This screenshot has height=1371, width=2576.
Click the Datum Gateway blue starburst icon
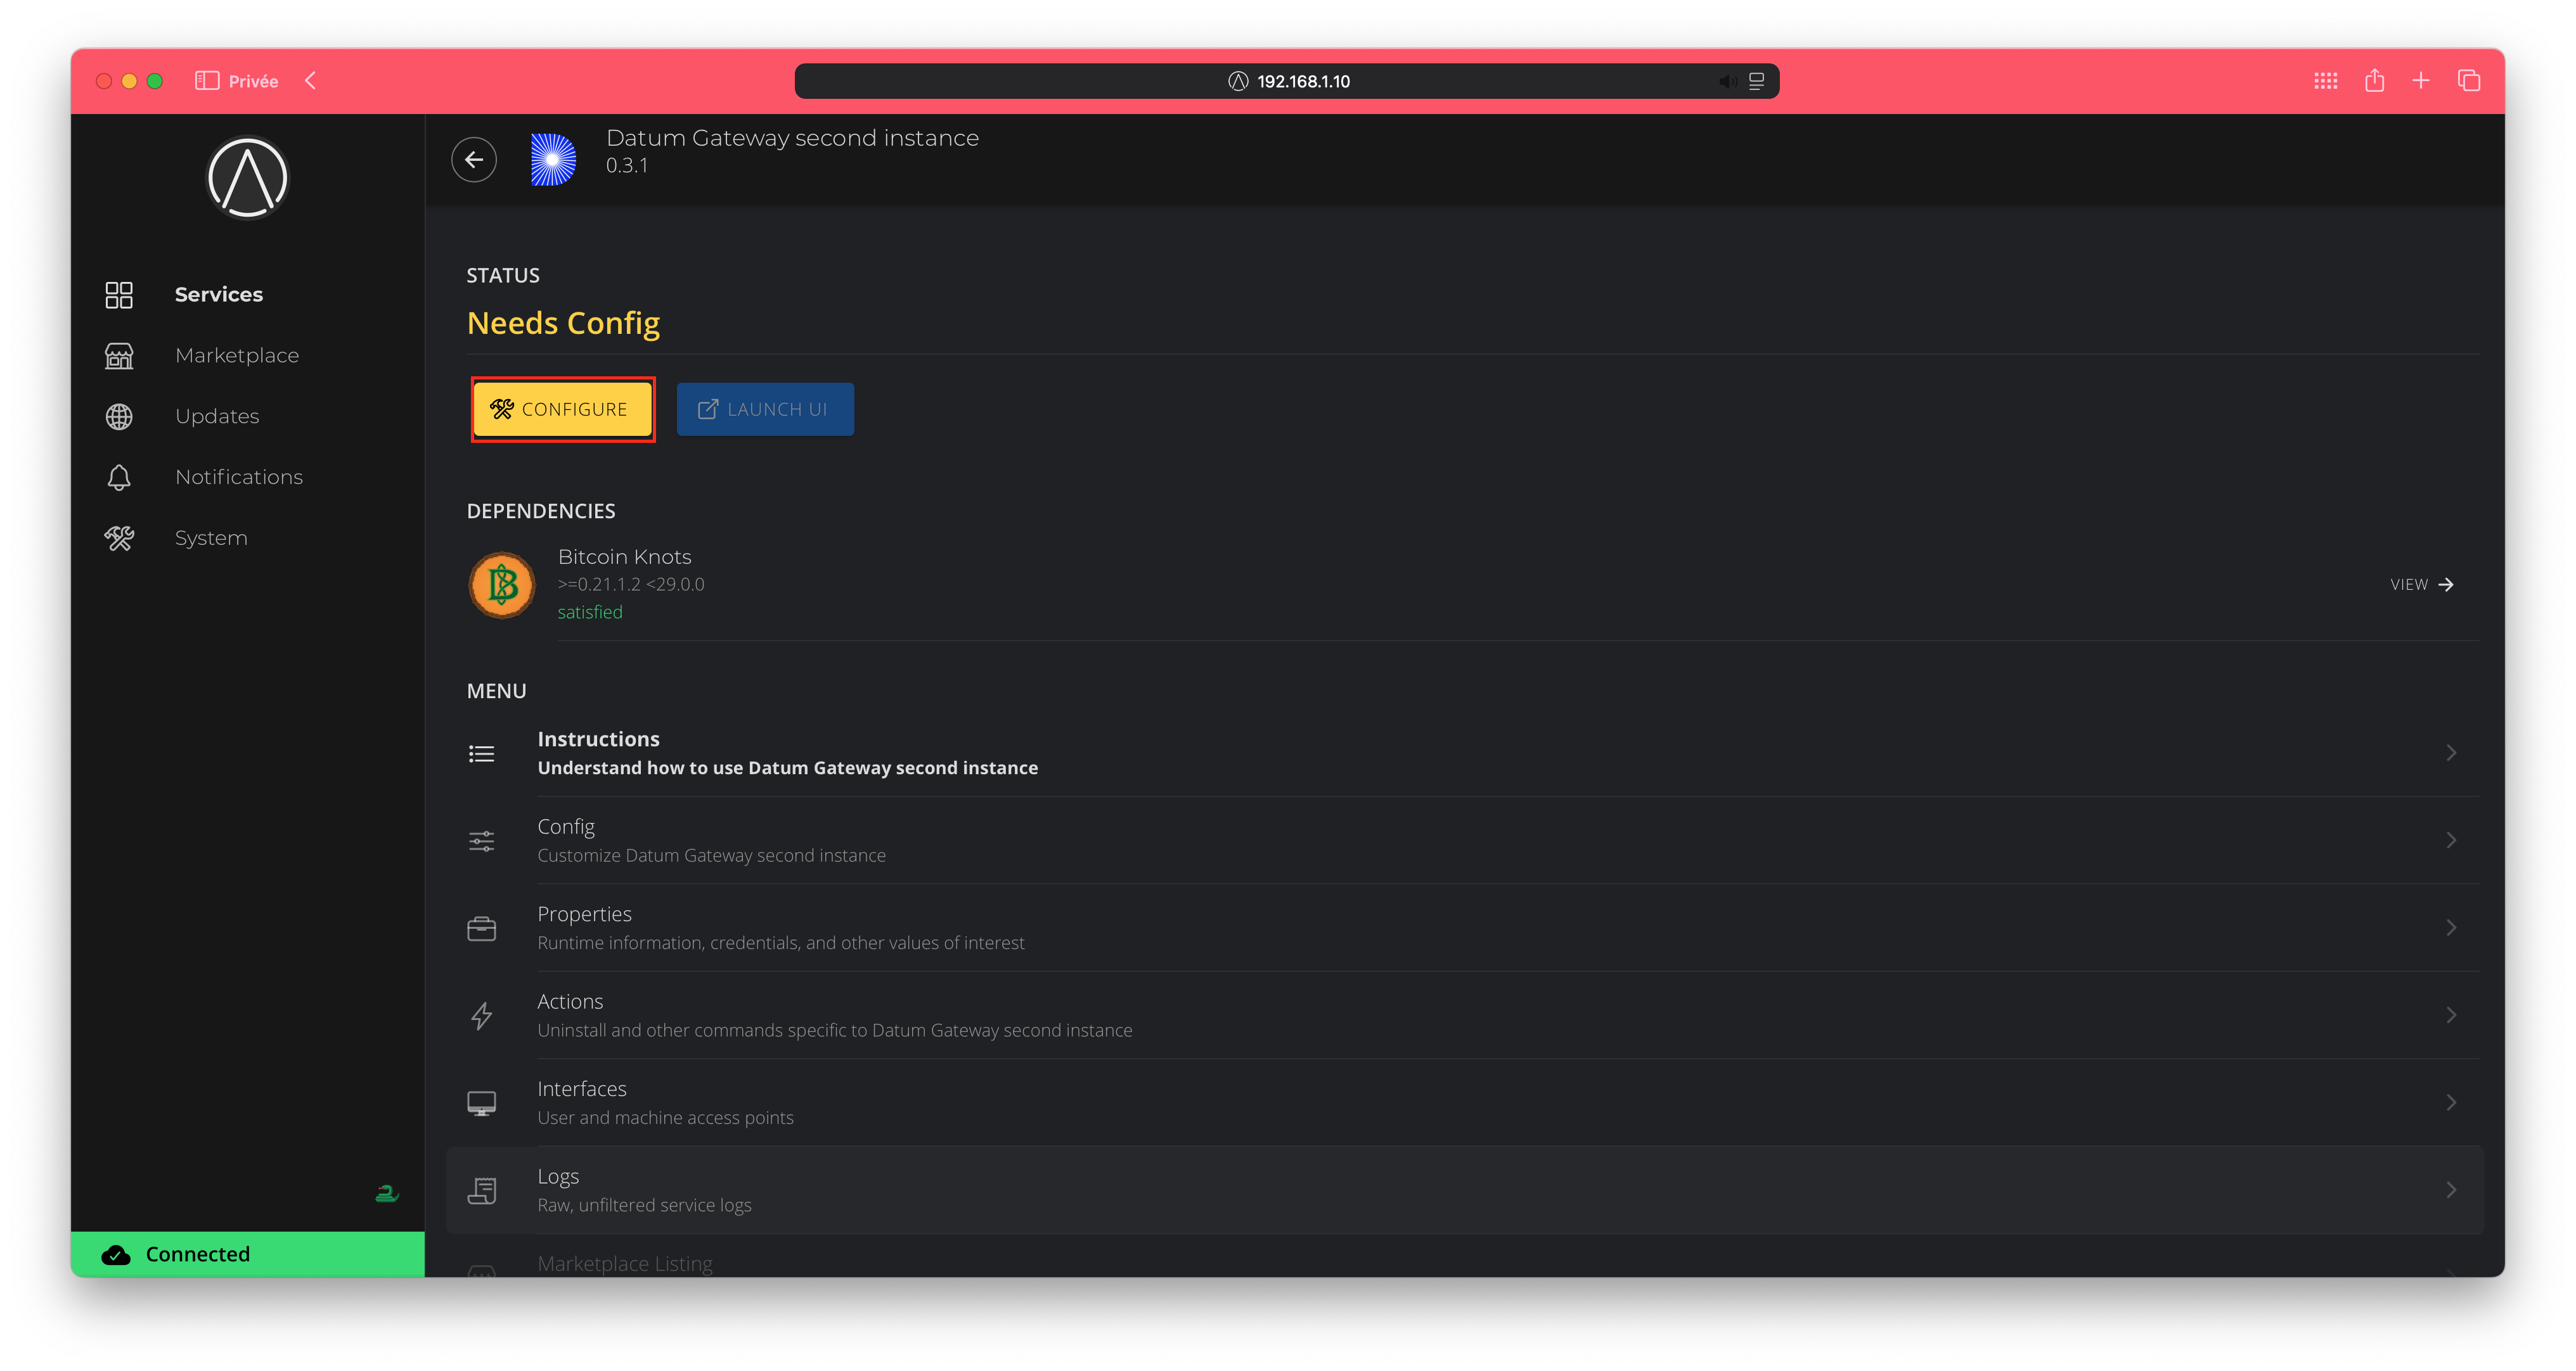click(x=552, y=160)
